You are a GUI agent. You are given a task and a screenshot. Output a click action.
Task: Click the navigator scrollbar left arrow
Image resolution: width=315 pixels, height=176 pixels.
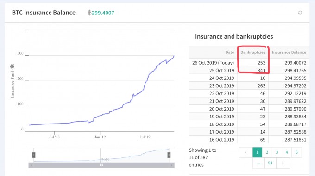pyautogui.click(x=31, y=165)
